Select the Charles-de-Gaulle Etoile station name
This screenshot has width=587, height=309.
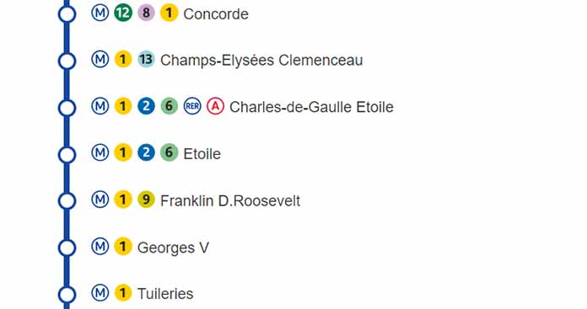(311, 107)
